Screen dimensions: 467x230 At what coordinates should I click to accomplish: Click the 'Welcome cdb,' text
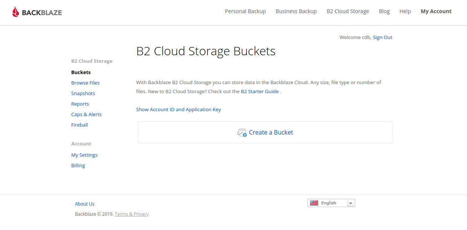pos(356,38)
